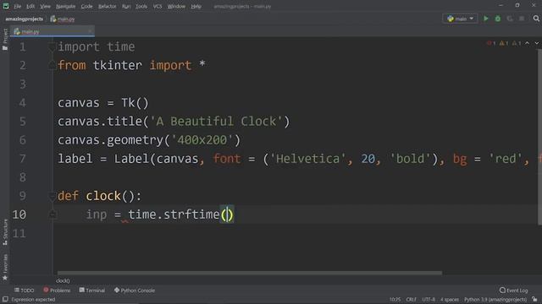Click the error count indicator in editor
Screen dimensions: 542x304
[x=491, y=43]
